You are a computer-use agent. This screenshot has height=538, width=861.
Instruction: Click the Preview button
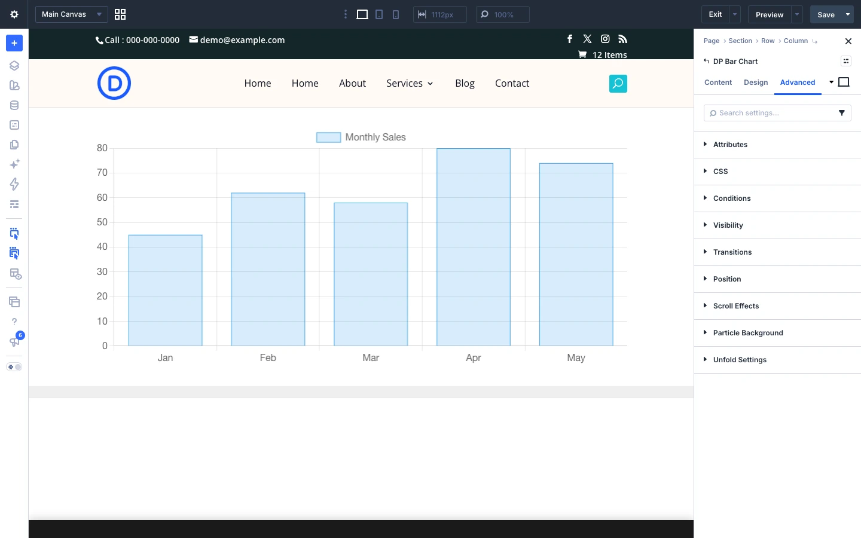pyautogui.click(x=770, y=14)
